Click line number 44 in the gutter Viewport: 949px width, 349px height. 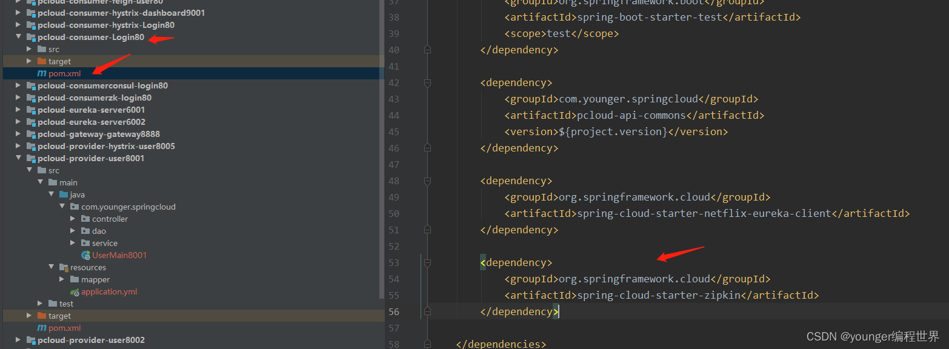click(x=393, y=115)
